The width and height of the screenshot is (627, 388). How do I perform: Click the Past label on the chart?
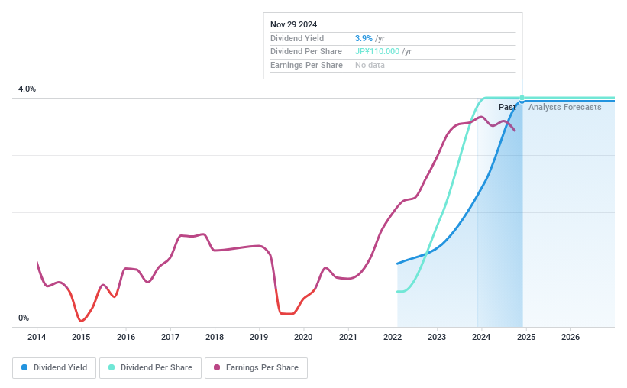click(x=507, y=107)
